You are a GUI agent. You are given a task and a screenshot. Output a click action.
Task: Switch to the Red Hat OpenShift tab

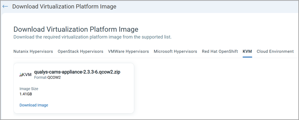(x=220, y=51)
